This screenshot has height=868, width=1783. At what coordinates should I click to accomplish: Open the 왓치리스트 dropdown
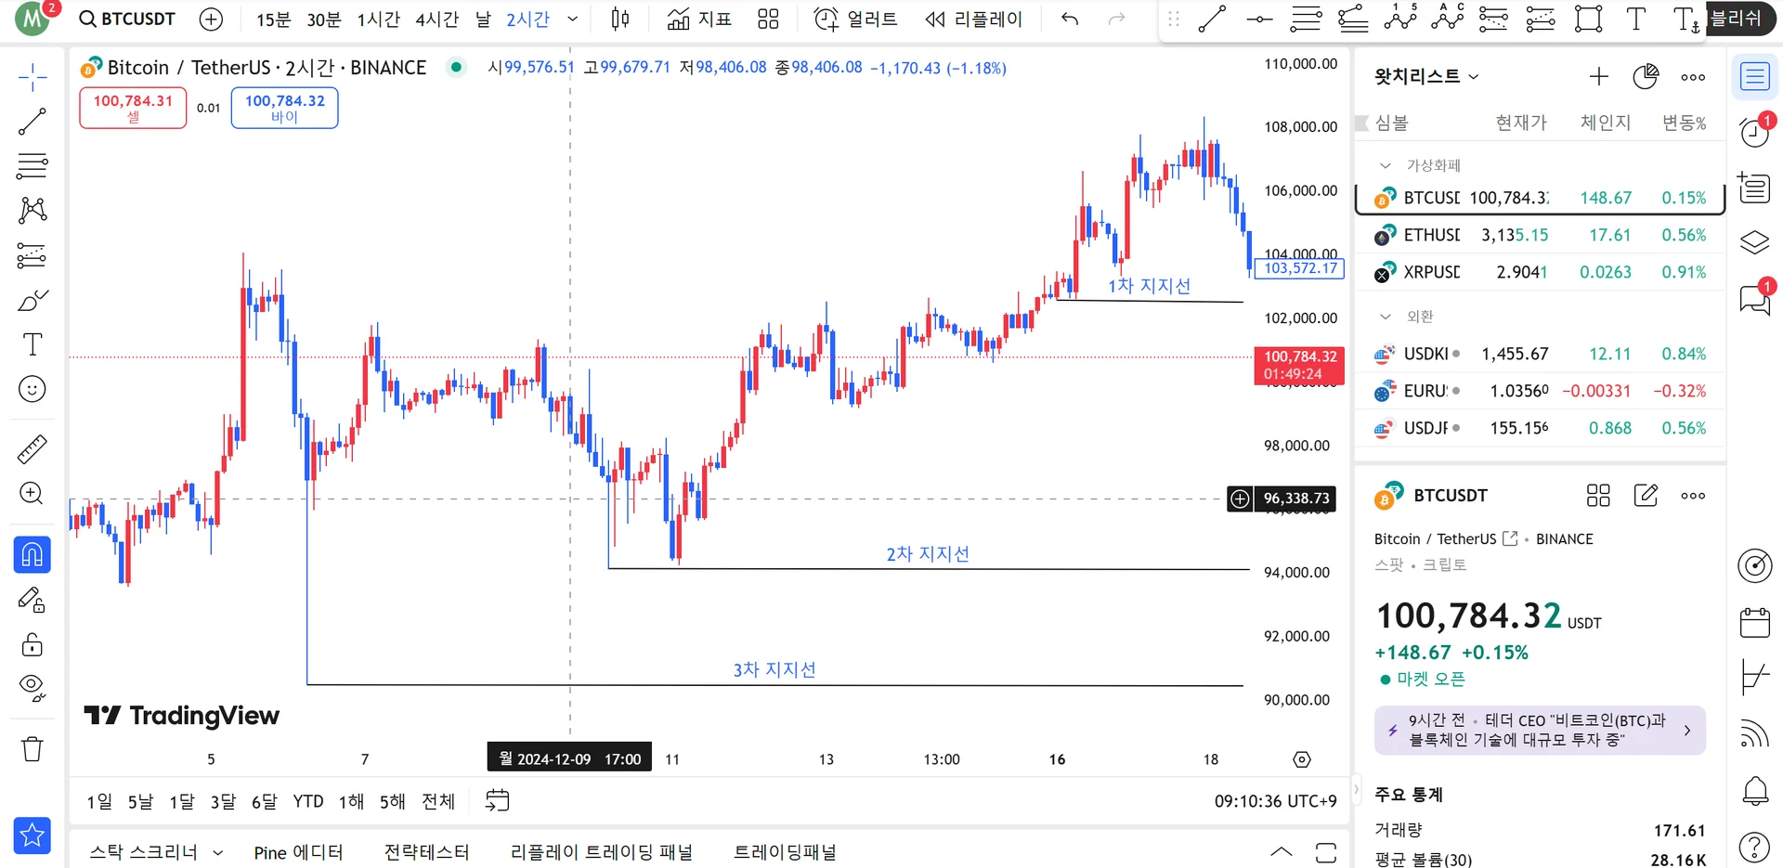(x=1427, y=77)
